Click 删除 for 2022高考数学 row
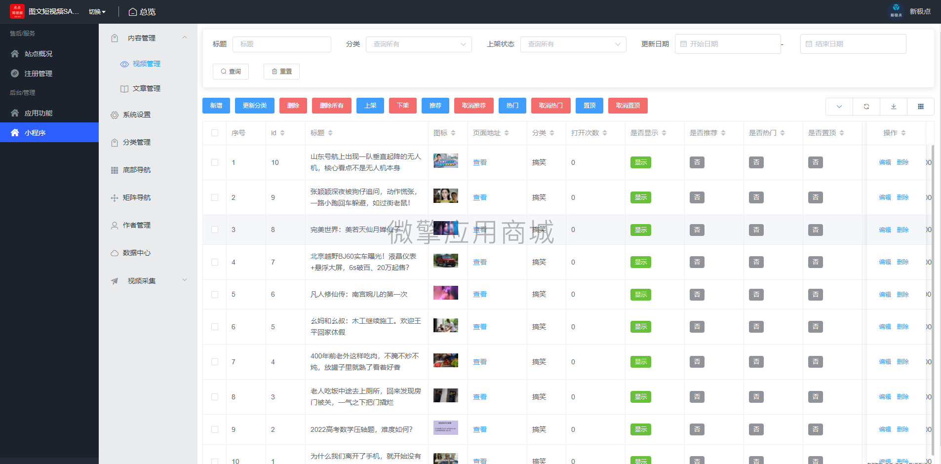 click(x=903, y=429)
